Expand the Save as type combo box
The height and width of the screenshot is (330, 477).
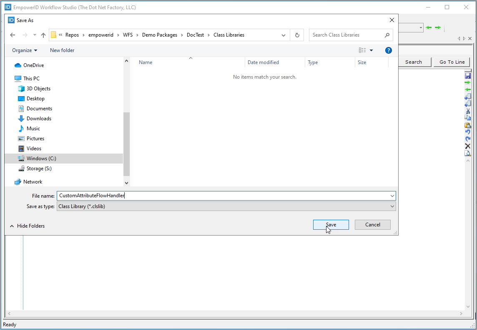point(392,206)
